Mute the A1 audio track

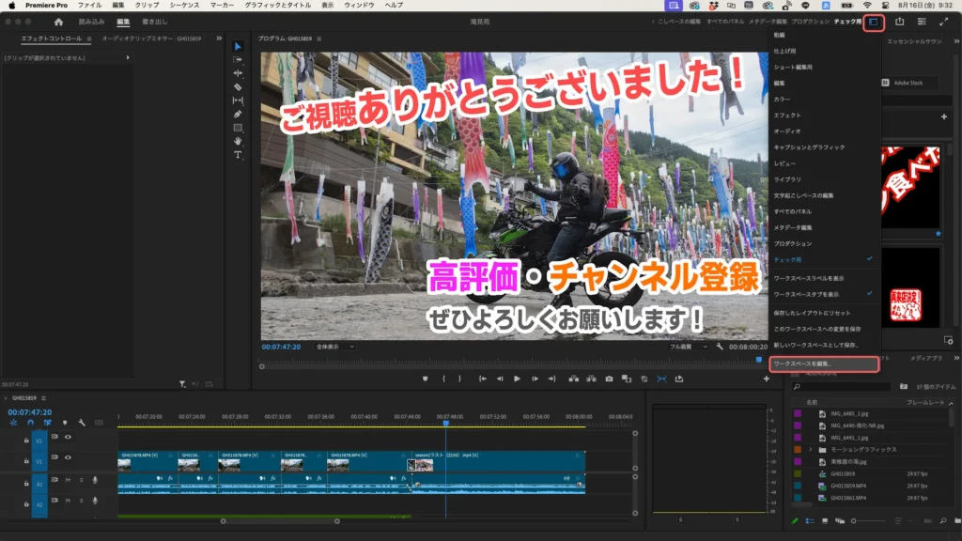coord(69,481)
